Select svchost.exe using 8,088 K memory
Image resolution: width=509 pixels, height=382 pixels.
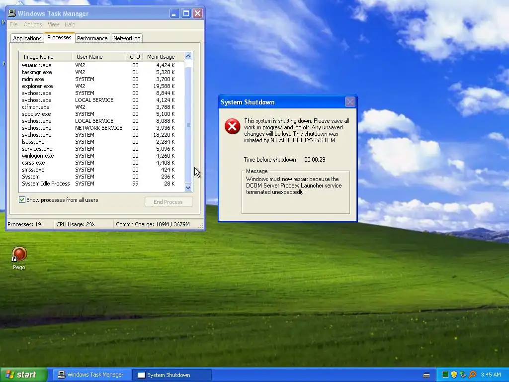(x=101, y=121)
